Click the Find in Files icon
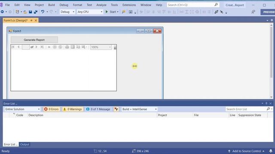 pos(124,12)
